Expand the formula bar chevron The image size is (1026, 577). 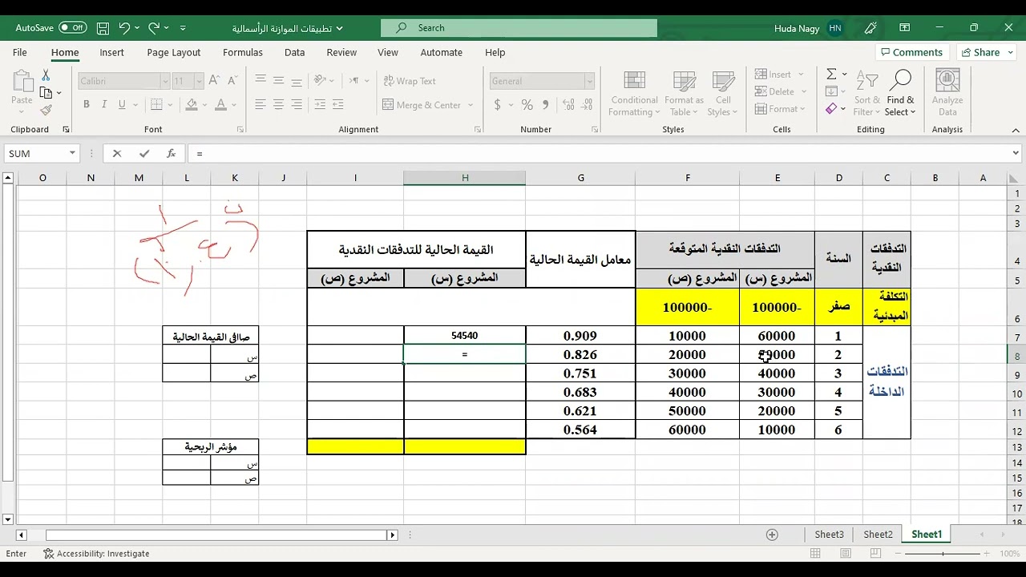tap(1016, 154)
